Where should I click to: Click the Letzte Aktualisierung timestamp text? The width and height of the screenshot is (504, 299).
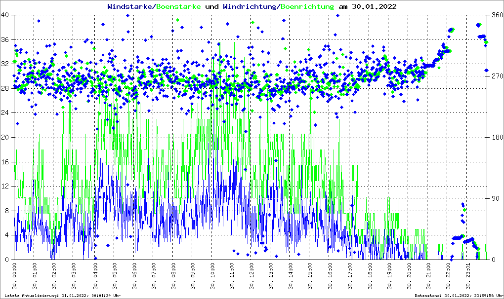[x=62, y=296]
